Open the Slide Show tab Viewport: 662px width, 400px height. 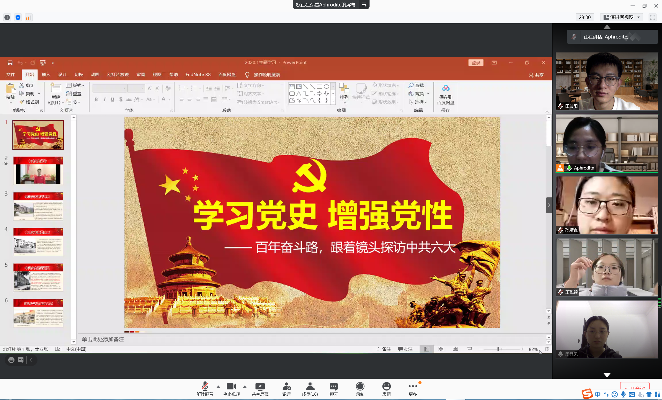click(118, 75)
